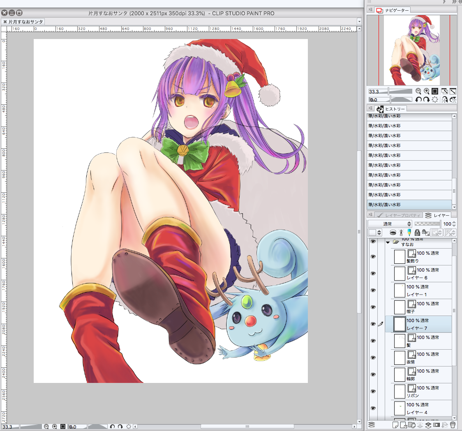Hide the レイヤー 1 layer
The height and width of the screenshot is (431, 462).
click(373, 290)
